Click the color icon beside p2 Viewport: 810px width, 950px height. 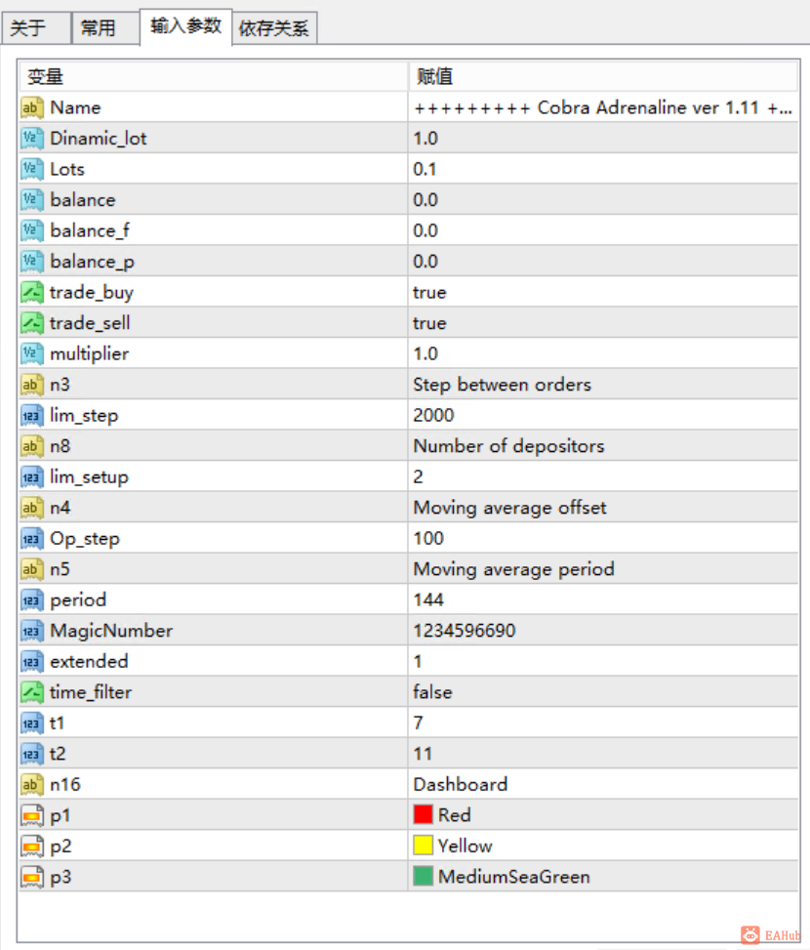coord(32,847)
